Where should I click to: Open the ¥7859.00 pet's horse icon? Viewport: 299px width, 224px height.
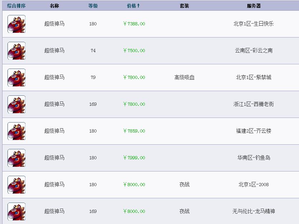16,131
